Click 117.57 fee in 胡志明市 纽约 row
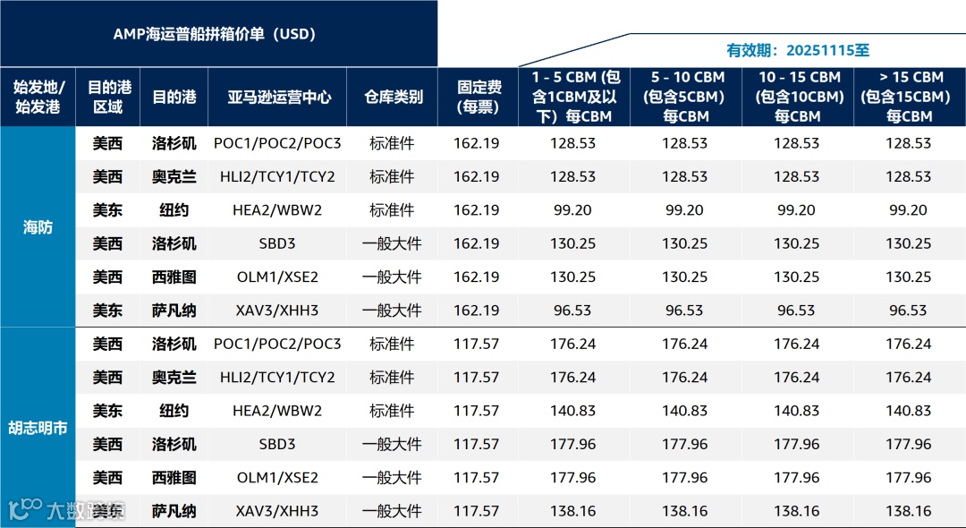Screen dimensions: 966x528 pos(476,411)
